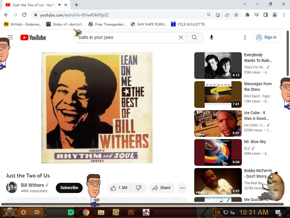Open the 10:31 AM clock

[254, 212]
